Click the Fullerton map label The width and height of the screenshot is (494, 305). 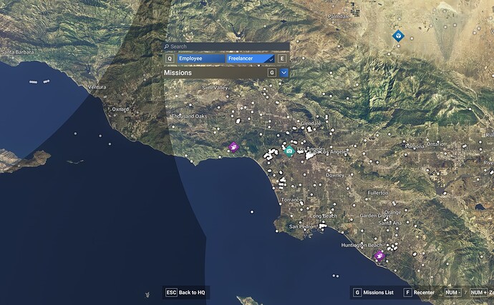point(378,193)
